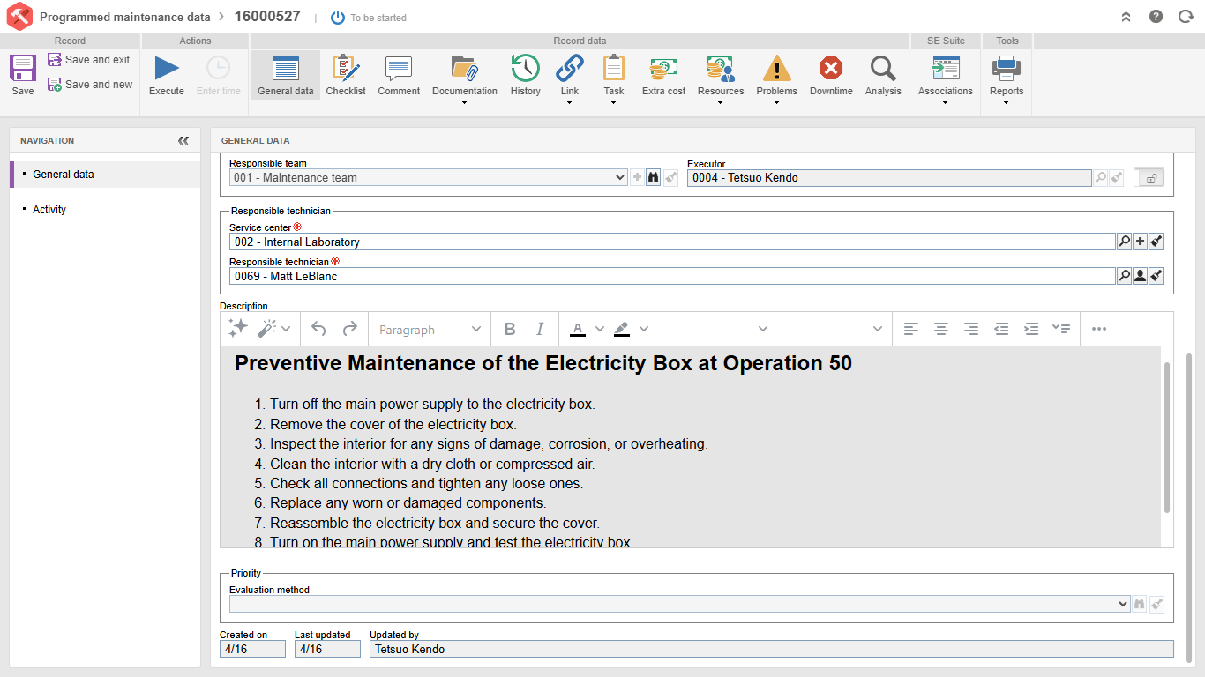The width and height of the screenshot is (1205, 677).
Task: Click the list dropdown icon in editor
Action: point(1061,329)
